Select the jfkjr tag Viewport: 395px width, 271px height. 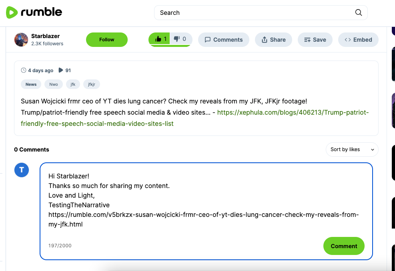click(x=92, y=84)
